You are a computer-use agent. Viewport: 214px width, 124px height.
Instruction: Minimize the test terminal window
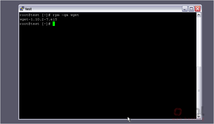[x=185, y=9]
